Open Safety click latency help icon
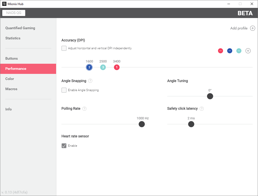The width and height of the screenshot is (258, 196). (202, 109)
